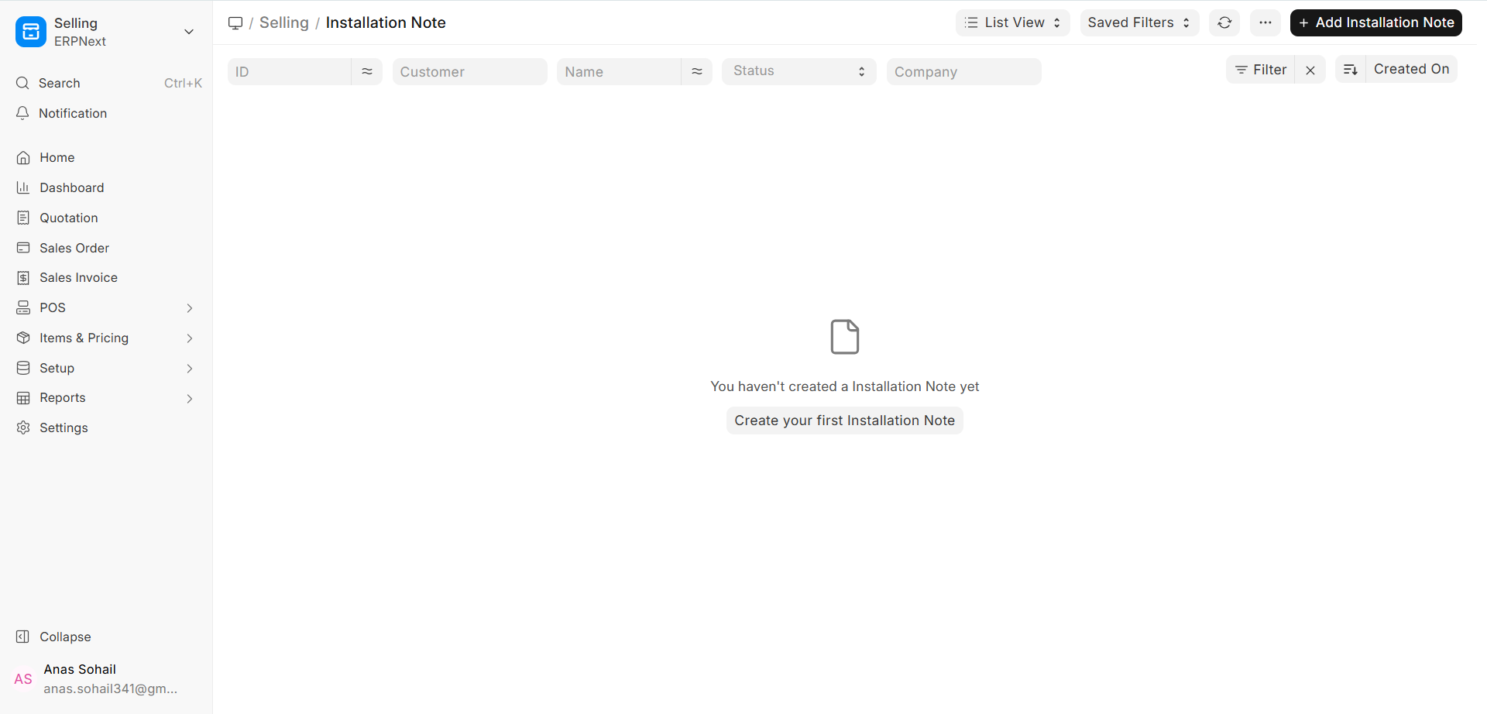1487x714 pixels.
Task: Open the three-dots more options menu
Action: pos(1265,23)
